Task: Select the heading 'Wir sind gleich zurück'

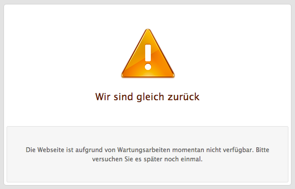Action: [x=147, y=97]
